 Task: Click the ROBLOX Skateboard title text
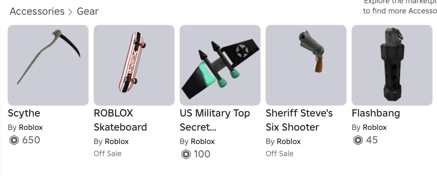tap(120, 120)
